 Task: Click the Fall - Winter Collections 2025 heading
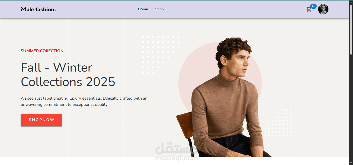click(68, 75)
